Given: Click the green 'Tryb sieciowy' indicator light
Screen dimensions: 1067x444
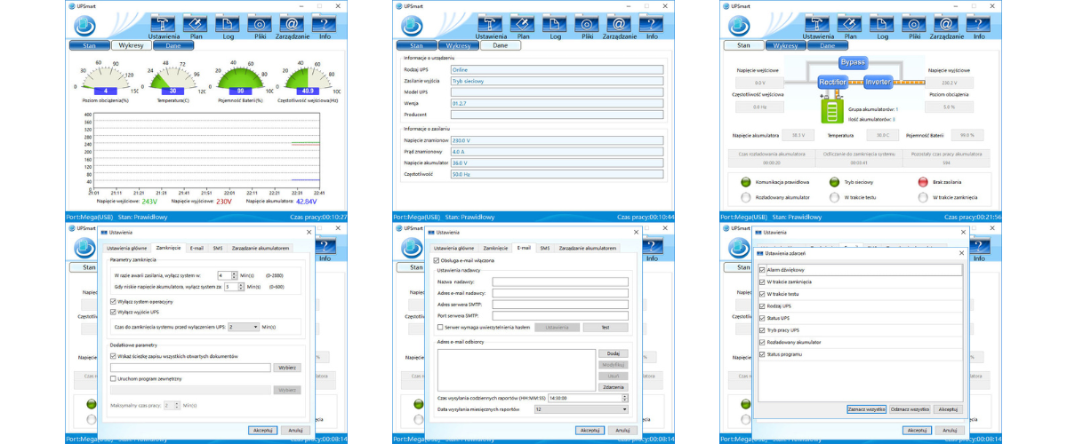Looking at the screenshot, I should pos(835,182).
